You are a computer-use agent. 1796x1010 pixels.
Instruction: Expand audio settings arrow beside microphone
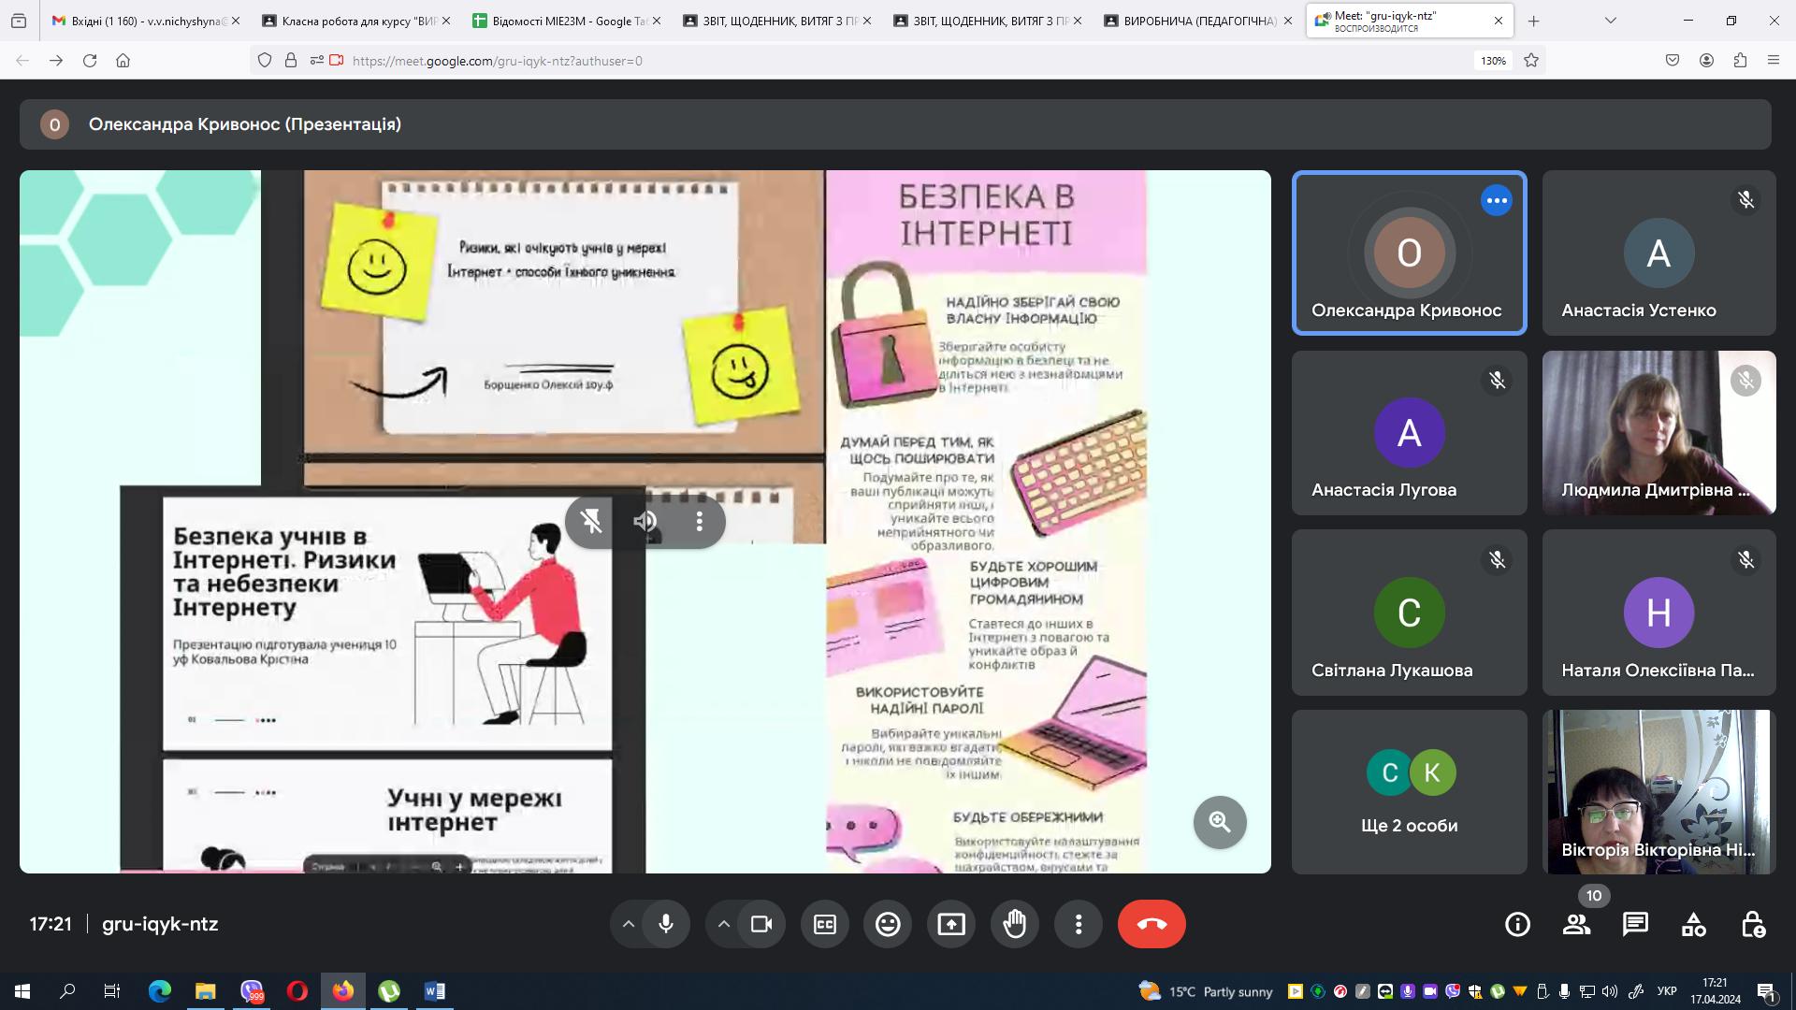pos(629,924)
